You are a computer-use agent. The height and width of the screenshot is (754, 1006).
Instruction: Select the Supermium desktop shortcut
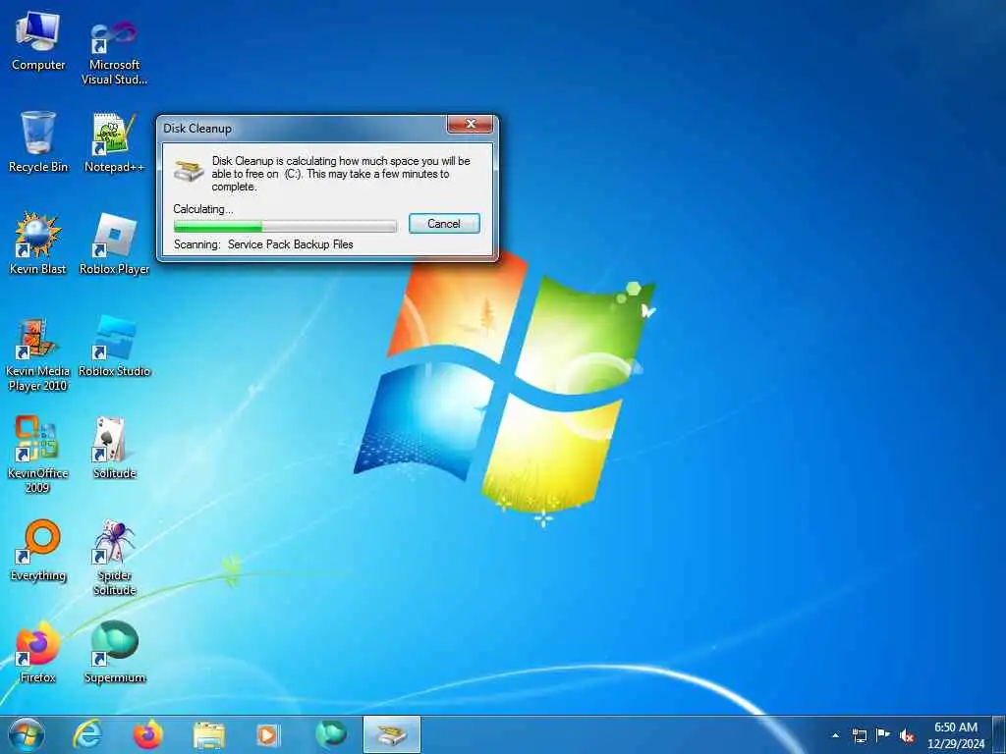[x=114, y=652]
